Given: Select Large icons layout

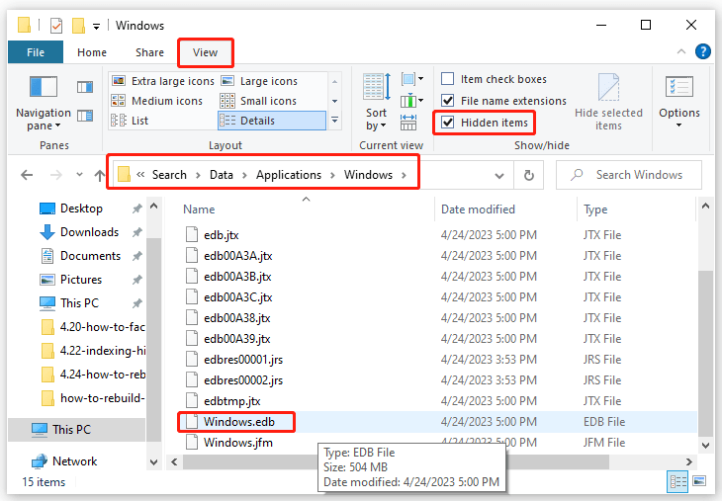Looking at the screenshot, I should [x=260, y=81].
